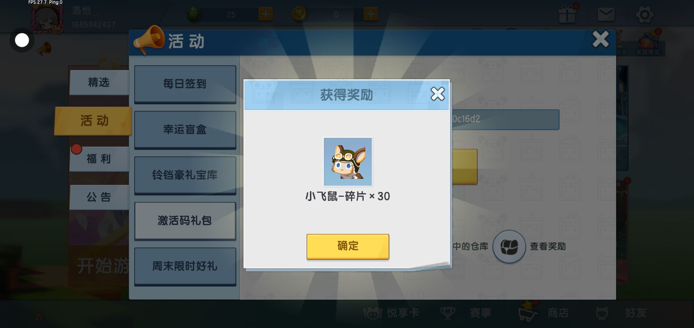
Task: Open the settings gear icon
Action: [644, 15]
